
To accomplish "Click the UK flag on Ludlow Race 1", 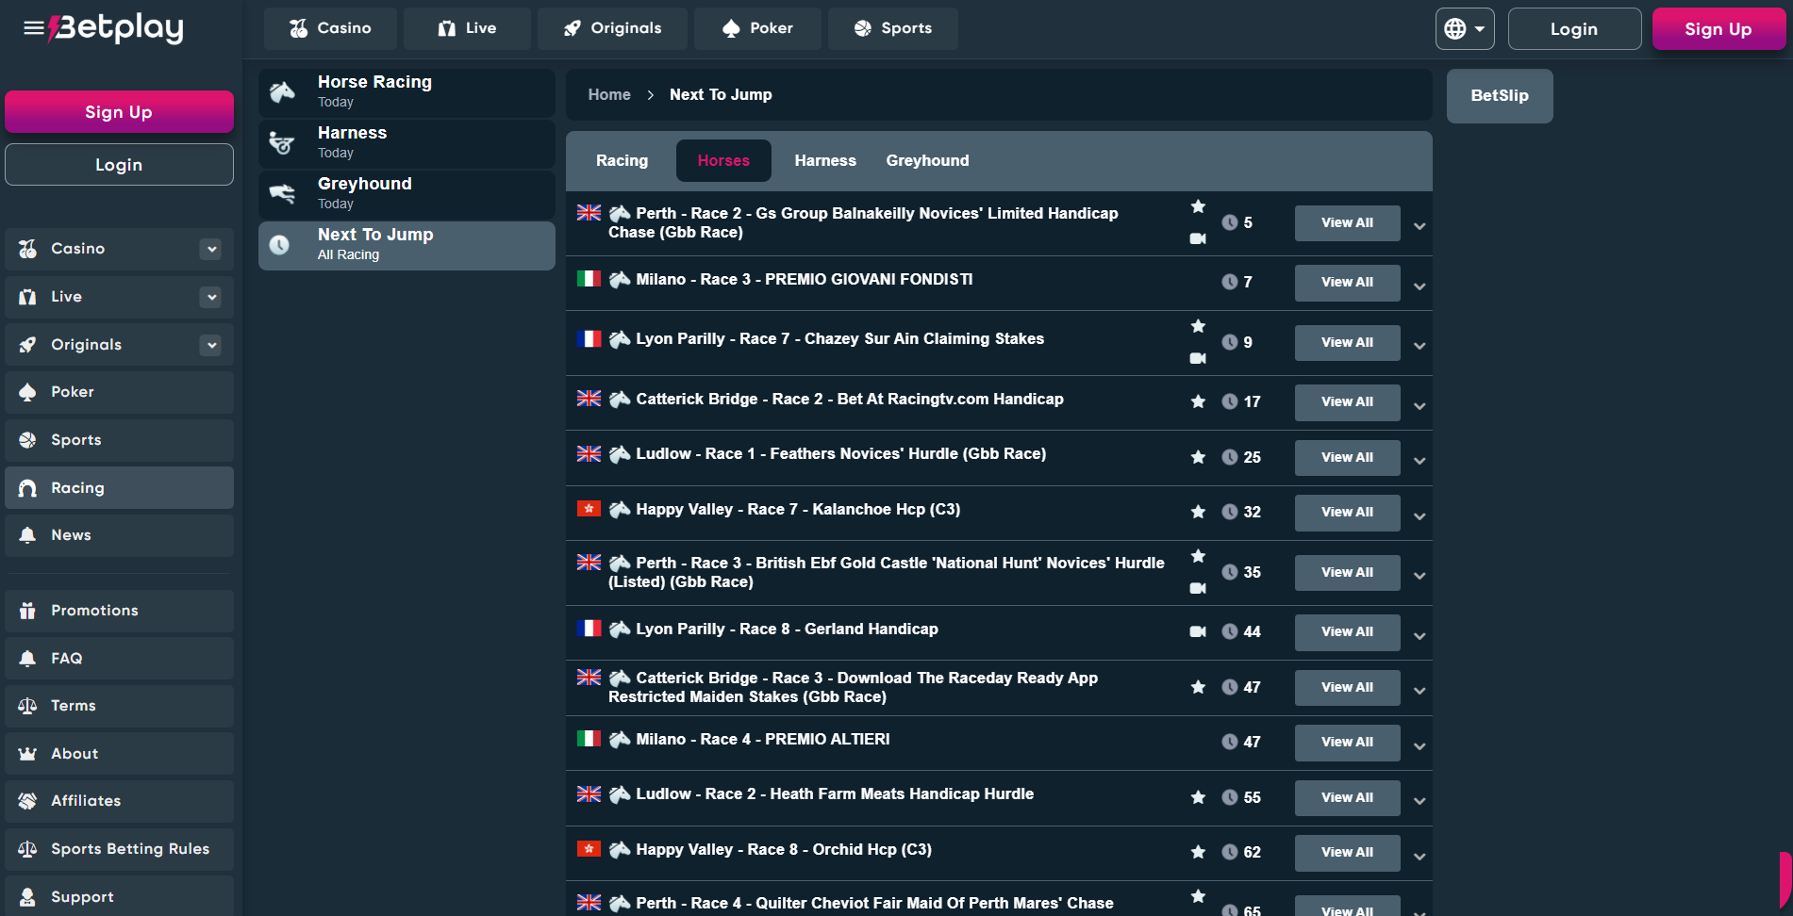I will click(x=589, y=453).
